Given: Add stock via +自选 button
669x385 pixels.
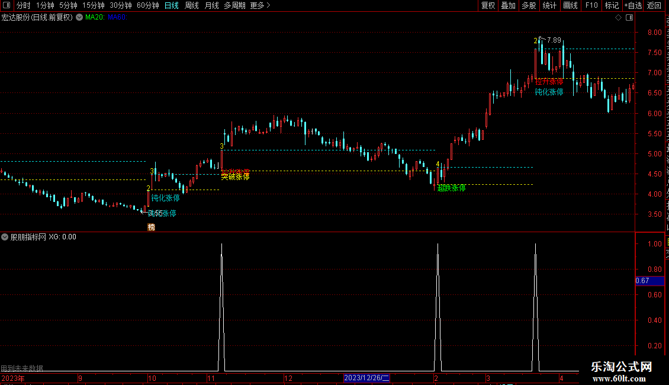Looking at the screenshot, I should point(633,5).
